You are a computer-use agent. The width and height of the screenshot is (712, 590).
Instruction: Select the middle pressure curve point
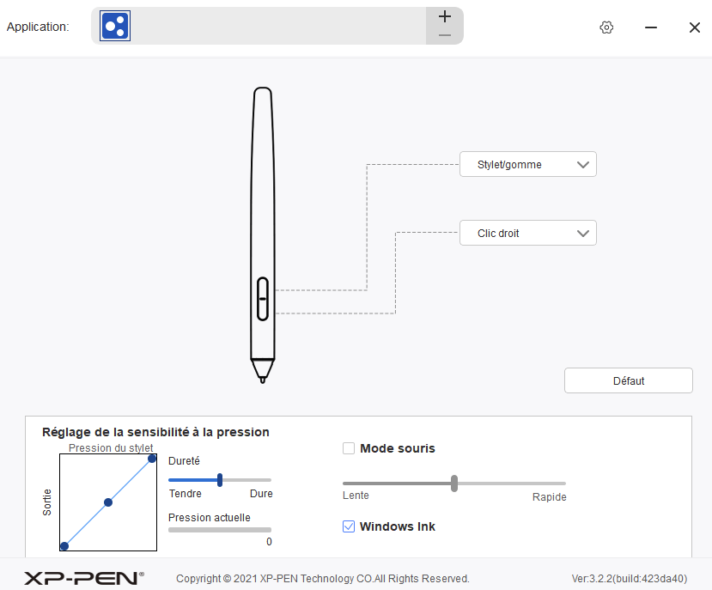(x=108, y=502)
